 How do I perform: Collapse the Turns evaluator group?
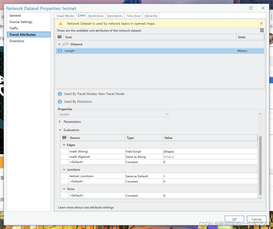(x=64, y=189)
